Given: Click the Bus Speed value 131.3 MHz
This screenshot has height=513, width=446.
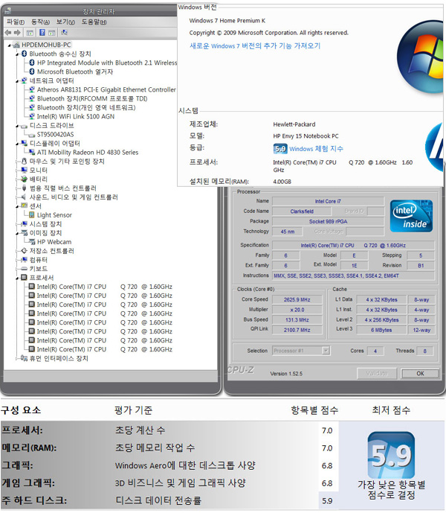Looking at the screenshot, I should [297, 320].
